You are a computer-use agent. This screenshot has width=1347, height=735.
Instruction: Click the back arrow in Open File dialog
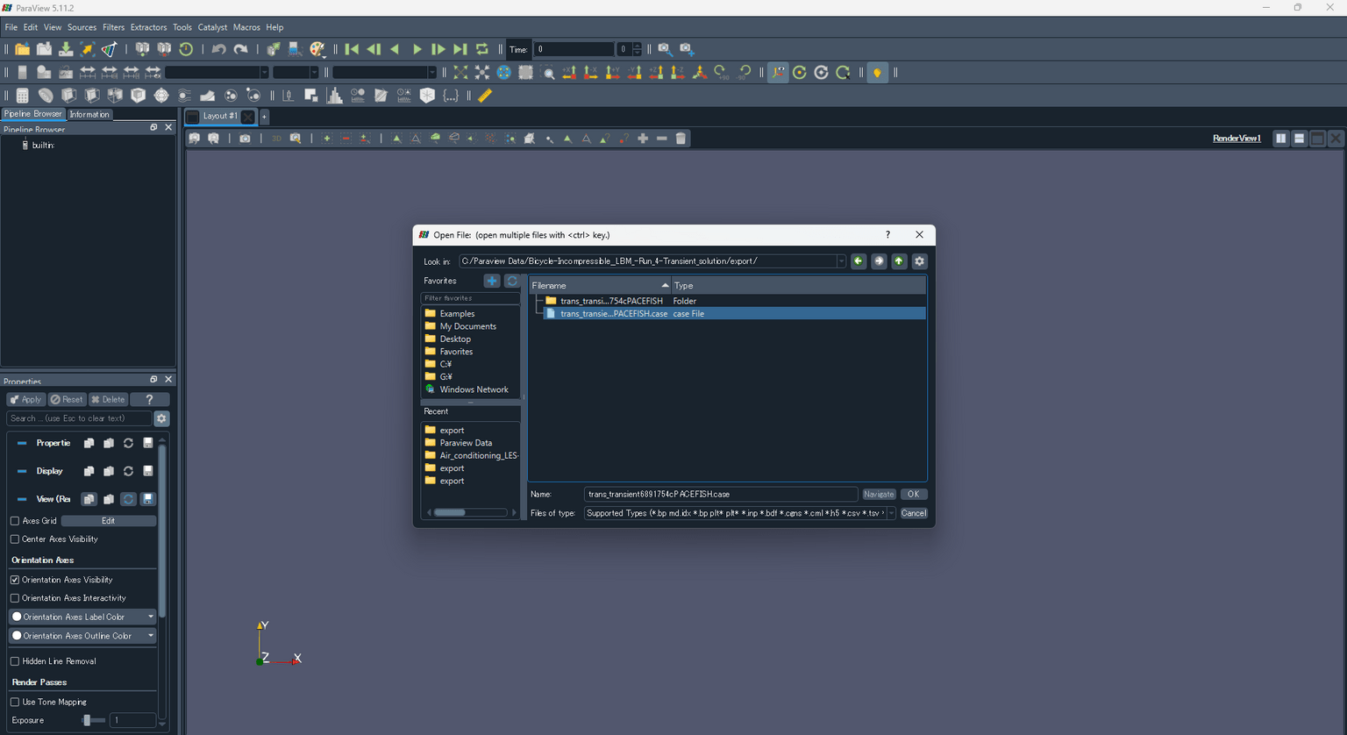pyautogui.click(x=859, y=261)
